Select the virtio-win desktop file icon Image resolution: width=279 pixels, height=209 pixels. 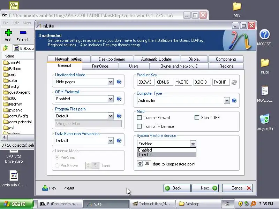14,176
